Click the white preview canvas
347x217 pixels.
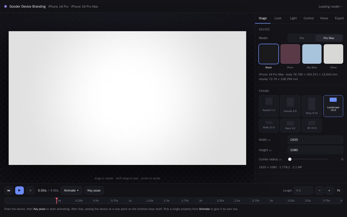click(127, 98)
